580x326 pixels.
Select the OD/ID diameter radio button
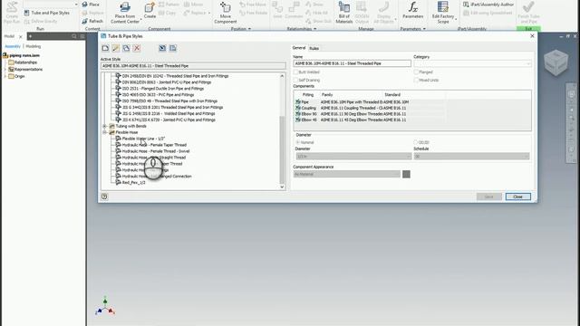click(x=415, y=142)
